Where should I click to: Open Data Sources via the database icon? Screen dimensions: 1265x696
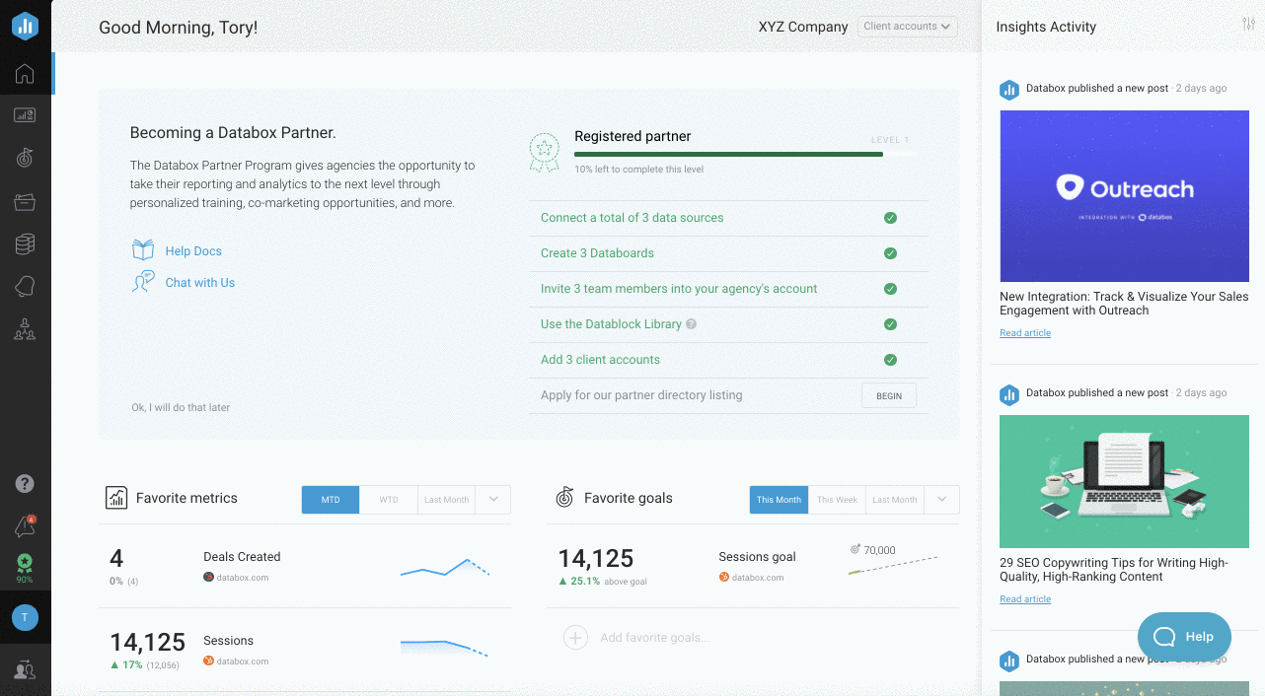pos(26,243)
